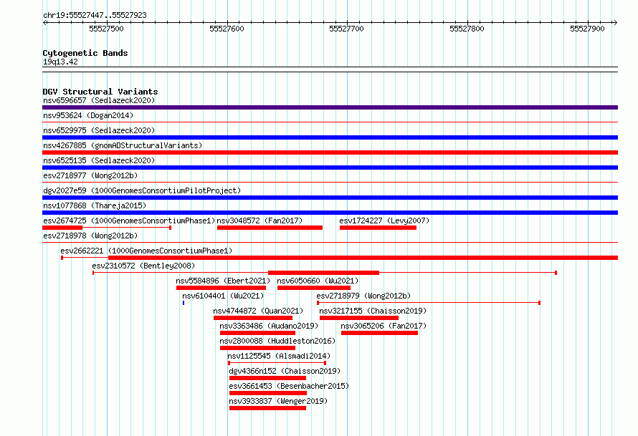The width and height of the screenshot is (638, 436).
Task: Select the nsv953624 (Dogan2014) variant label
Action: 88,115
